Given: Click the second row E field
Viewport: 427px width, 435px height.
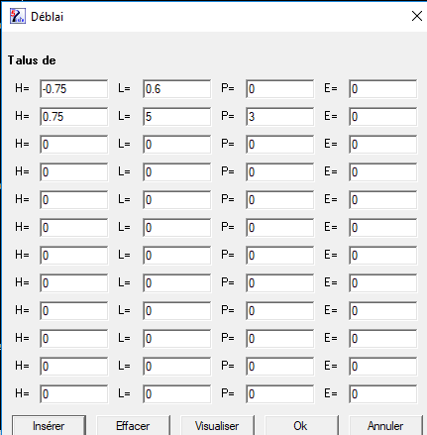Looking at the screenshot, I should 382,117.
